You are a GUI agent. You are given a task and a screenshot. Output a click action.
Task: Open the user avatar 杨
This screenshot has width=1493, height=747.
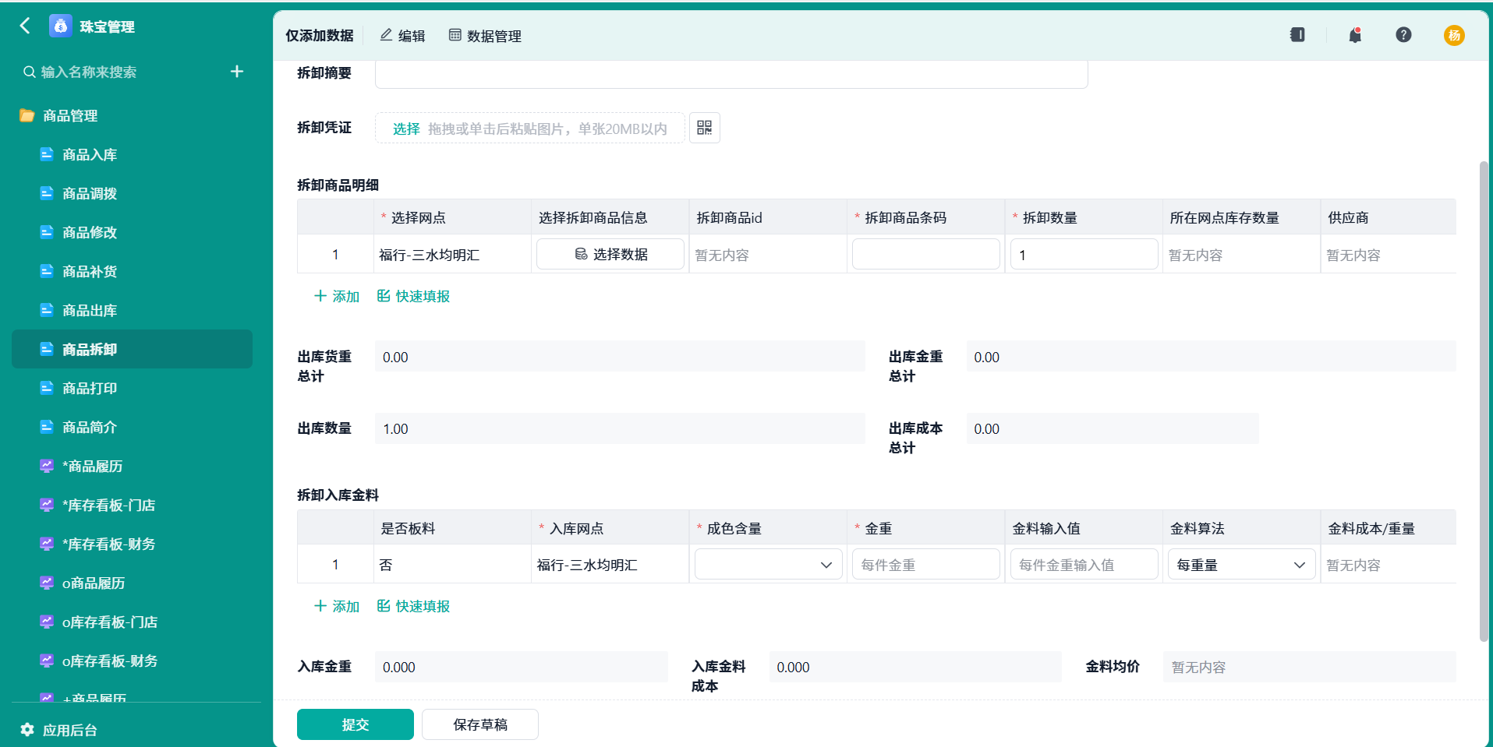[1454, 35]
